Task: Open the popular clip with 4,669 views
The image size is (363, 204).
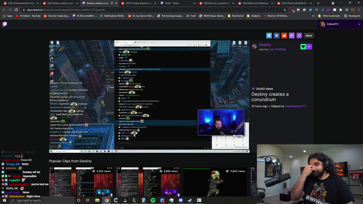Action: (147, 181)
